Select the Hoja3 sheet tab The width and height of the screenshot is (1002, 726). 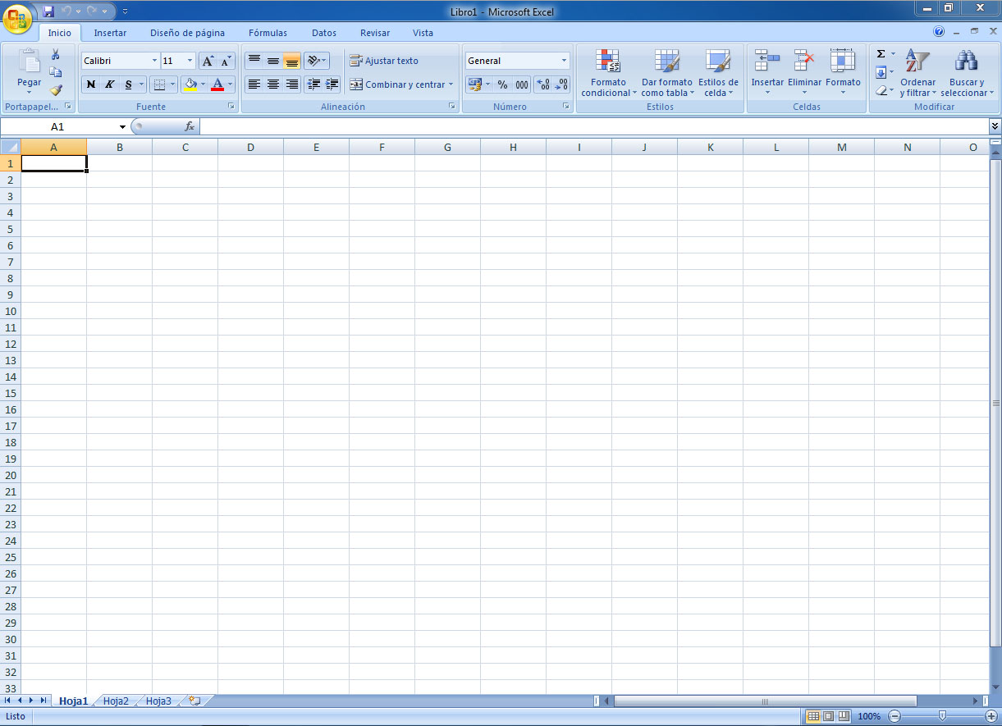coord(158,701)
